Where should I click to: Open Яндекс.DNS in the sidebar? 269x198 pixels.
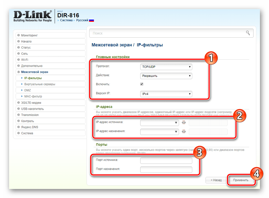tap(51, 127)
